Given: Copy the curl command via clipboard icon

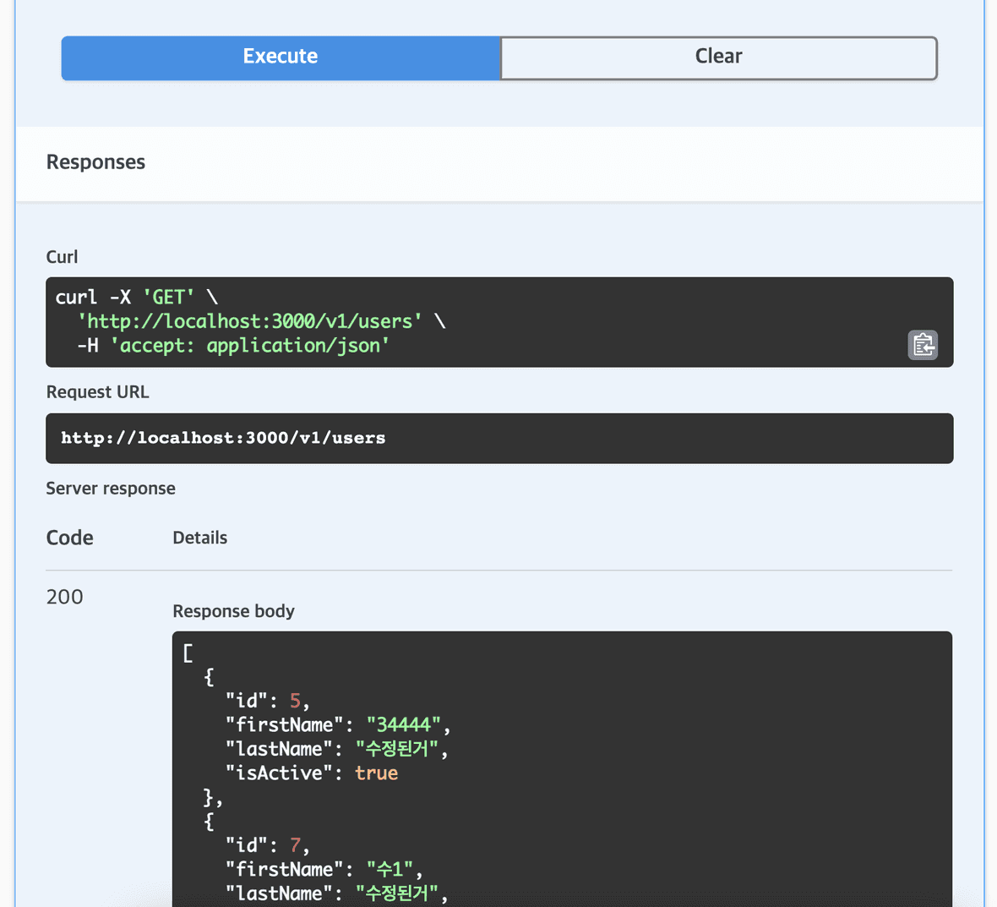Looking at the screenshot, I should 922,345.
